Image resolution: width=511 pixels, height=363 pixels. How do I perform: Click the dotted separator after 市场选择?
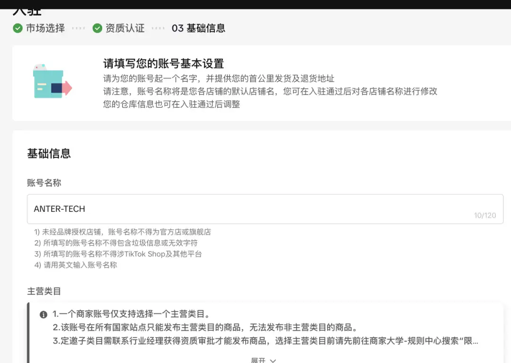coord(78,28)
